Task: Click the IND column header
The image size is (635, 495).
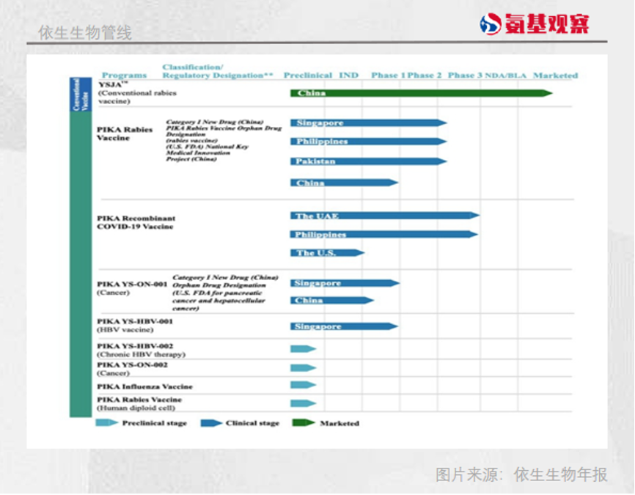Action: click(349, 76)
